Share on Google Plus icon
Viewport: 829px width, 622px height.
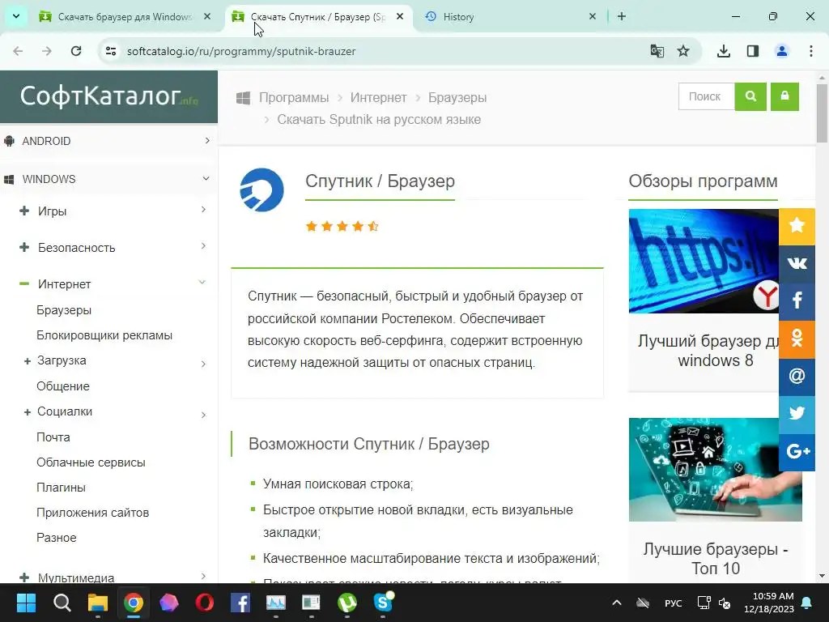[797, 452]
